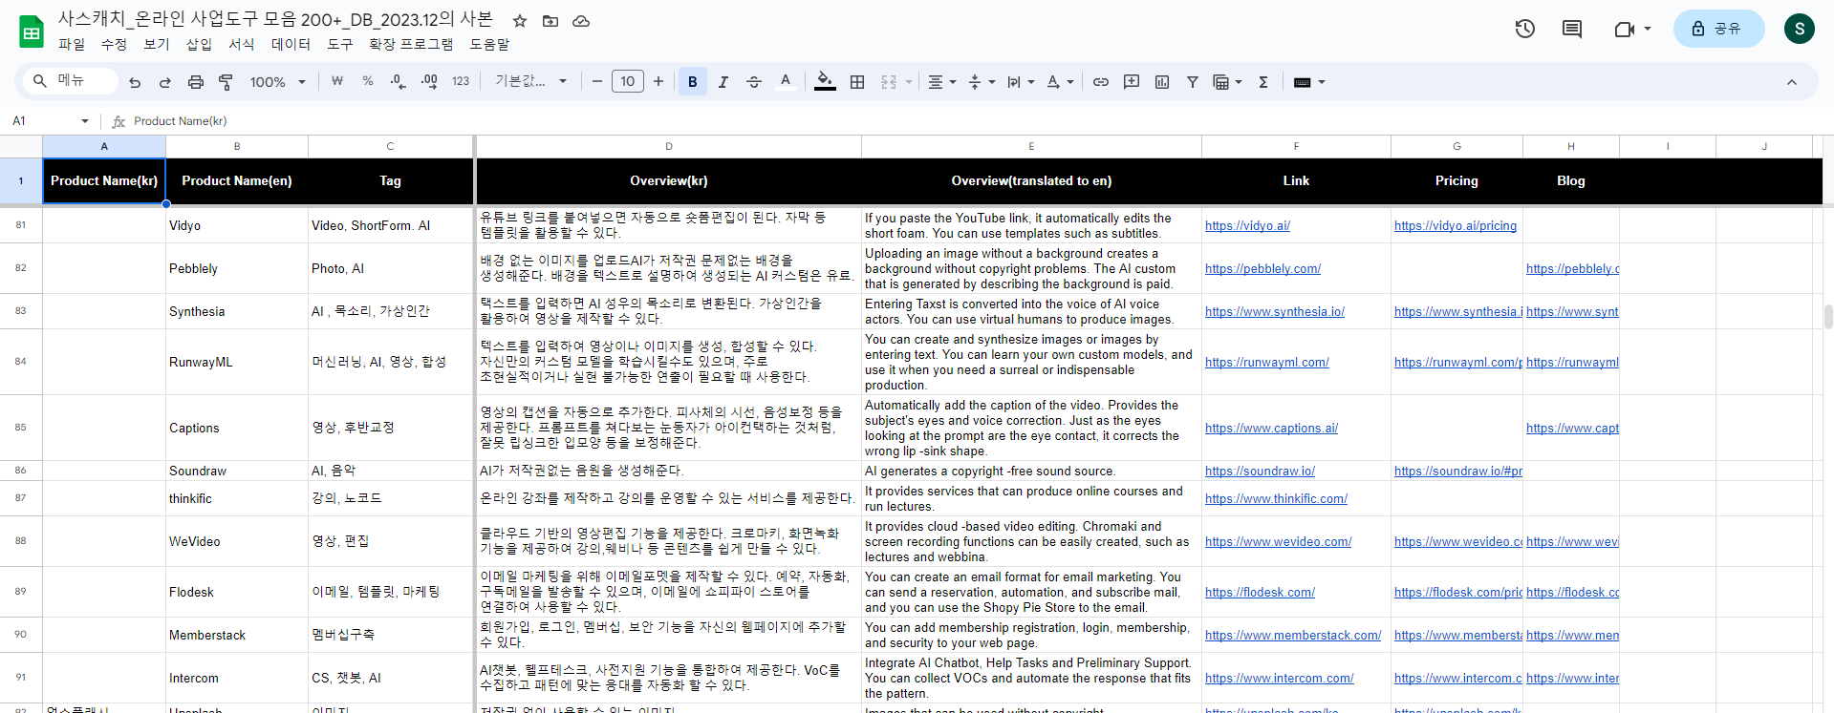The image size is (1834, 713).
Task: Format as percent
Action: (x=368, y=82)
